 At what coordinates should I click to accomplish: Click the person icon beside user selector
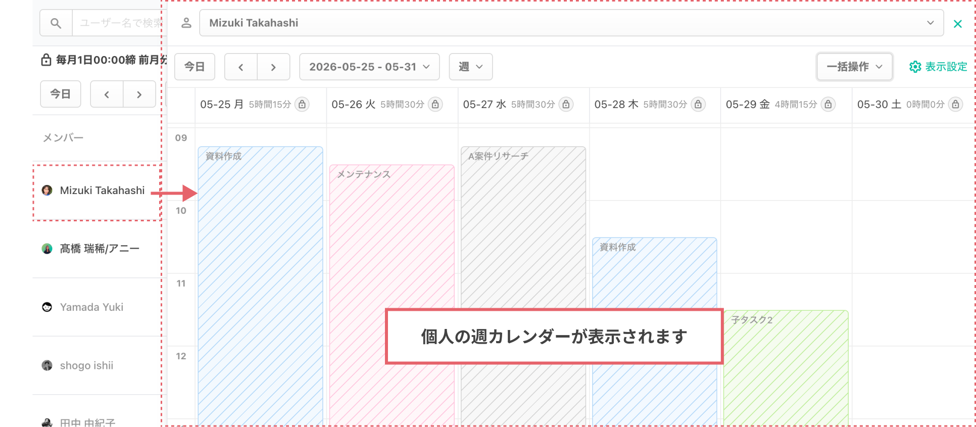[186, 23]
